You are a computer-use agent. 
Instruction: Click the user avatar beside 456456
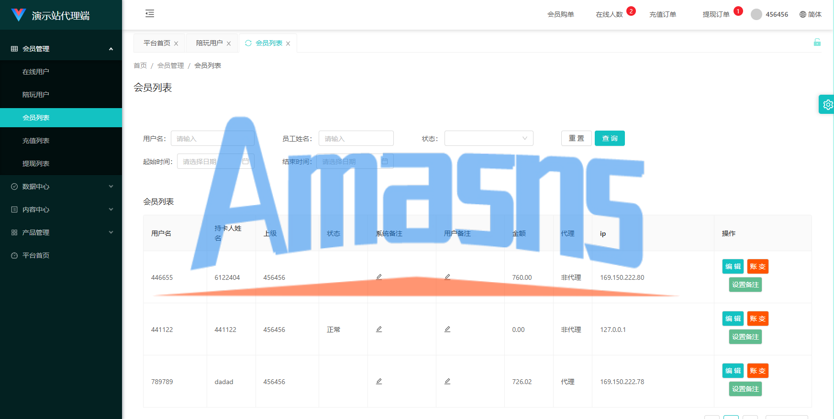pyautogui.click(x=756, y=14)
